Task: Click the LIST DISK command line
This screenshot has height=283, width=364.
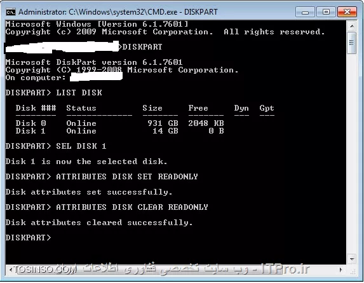Action: pyautogui.click(x=53, y=93)
